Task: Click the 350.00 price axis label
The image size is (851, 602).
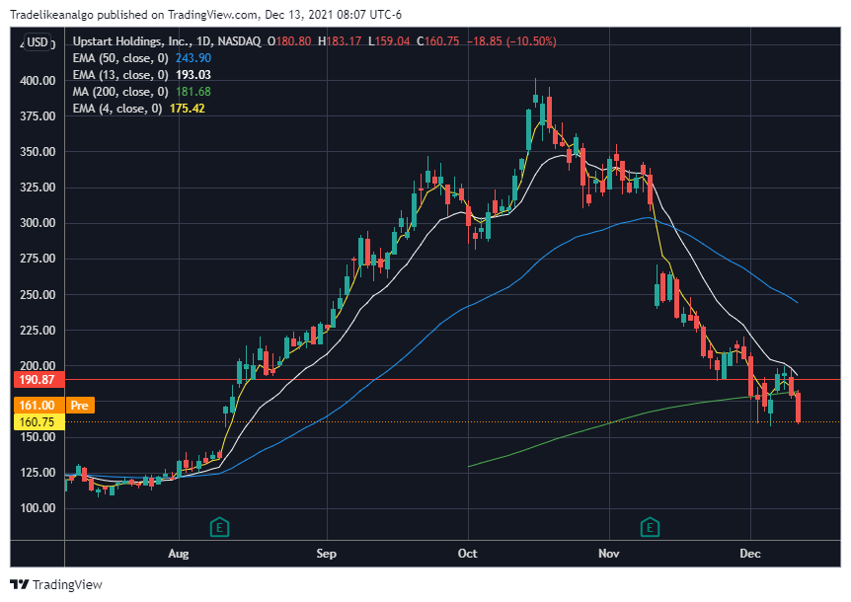Action: click(x=38, y=152)
